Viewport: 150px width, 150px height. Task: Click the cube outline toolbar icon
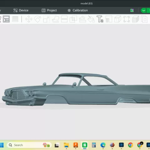(118, 19)
